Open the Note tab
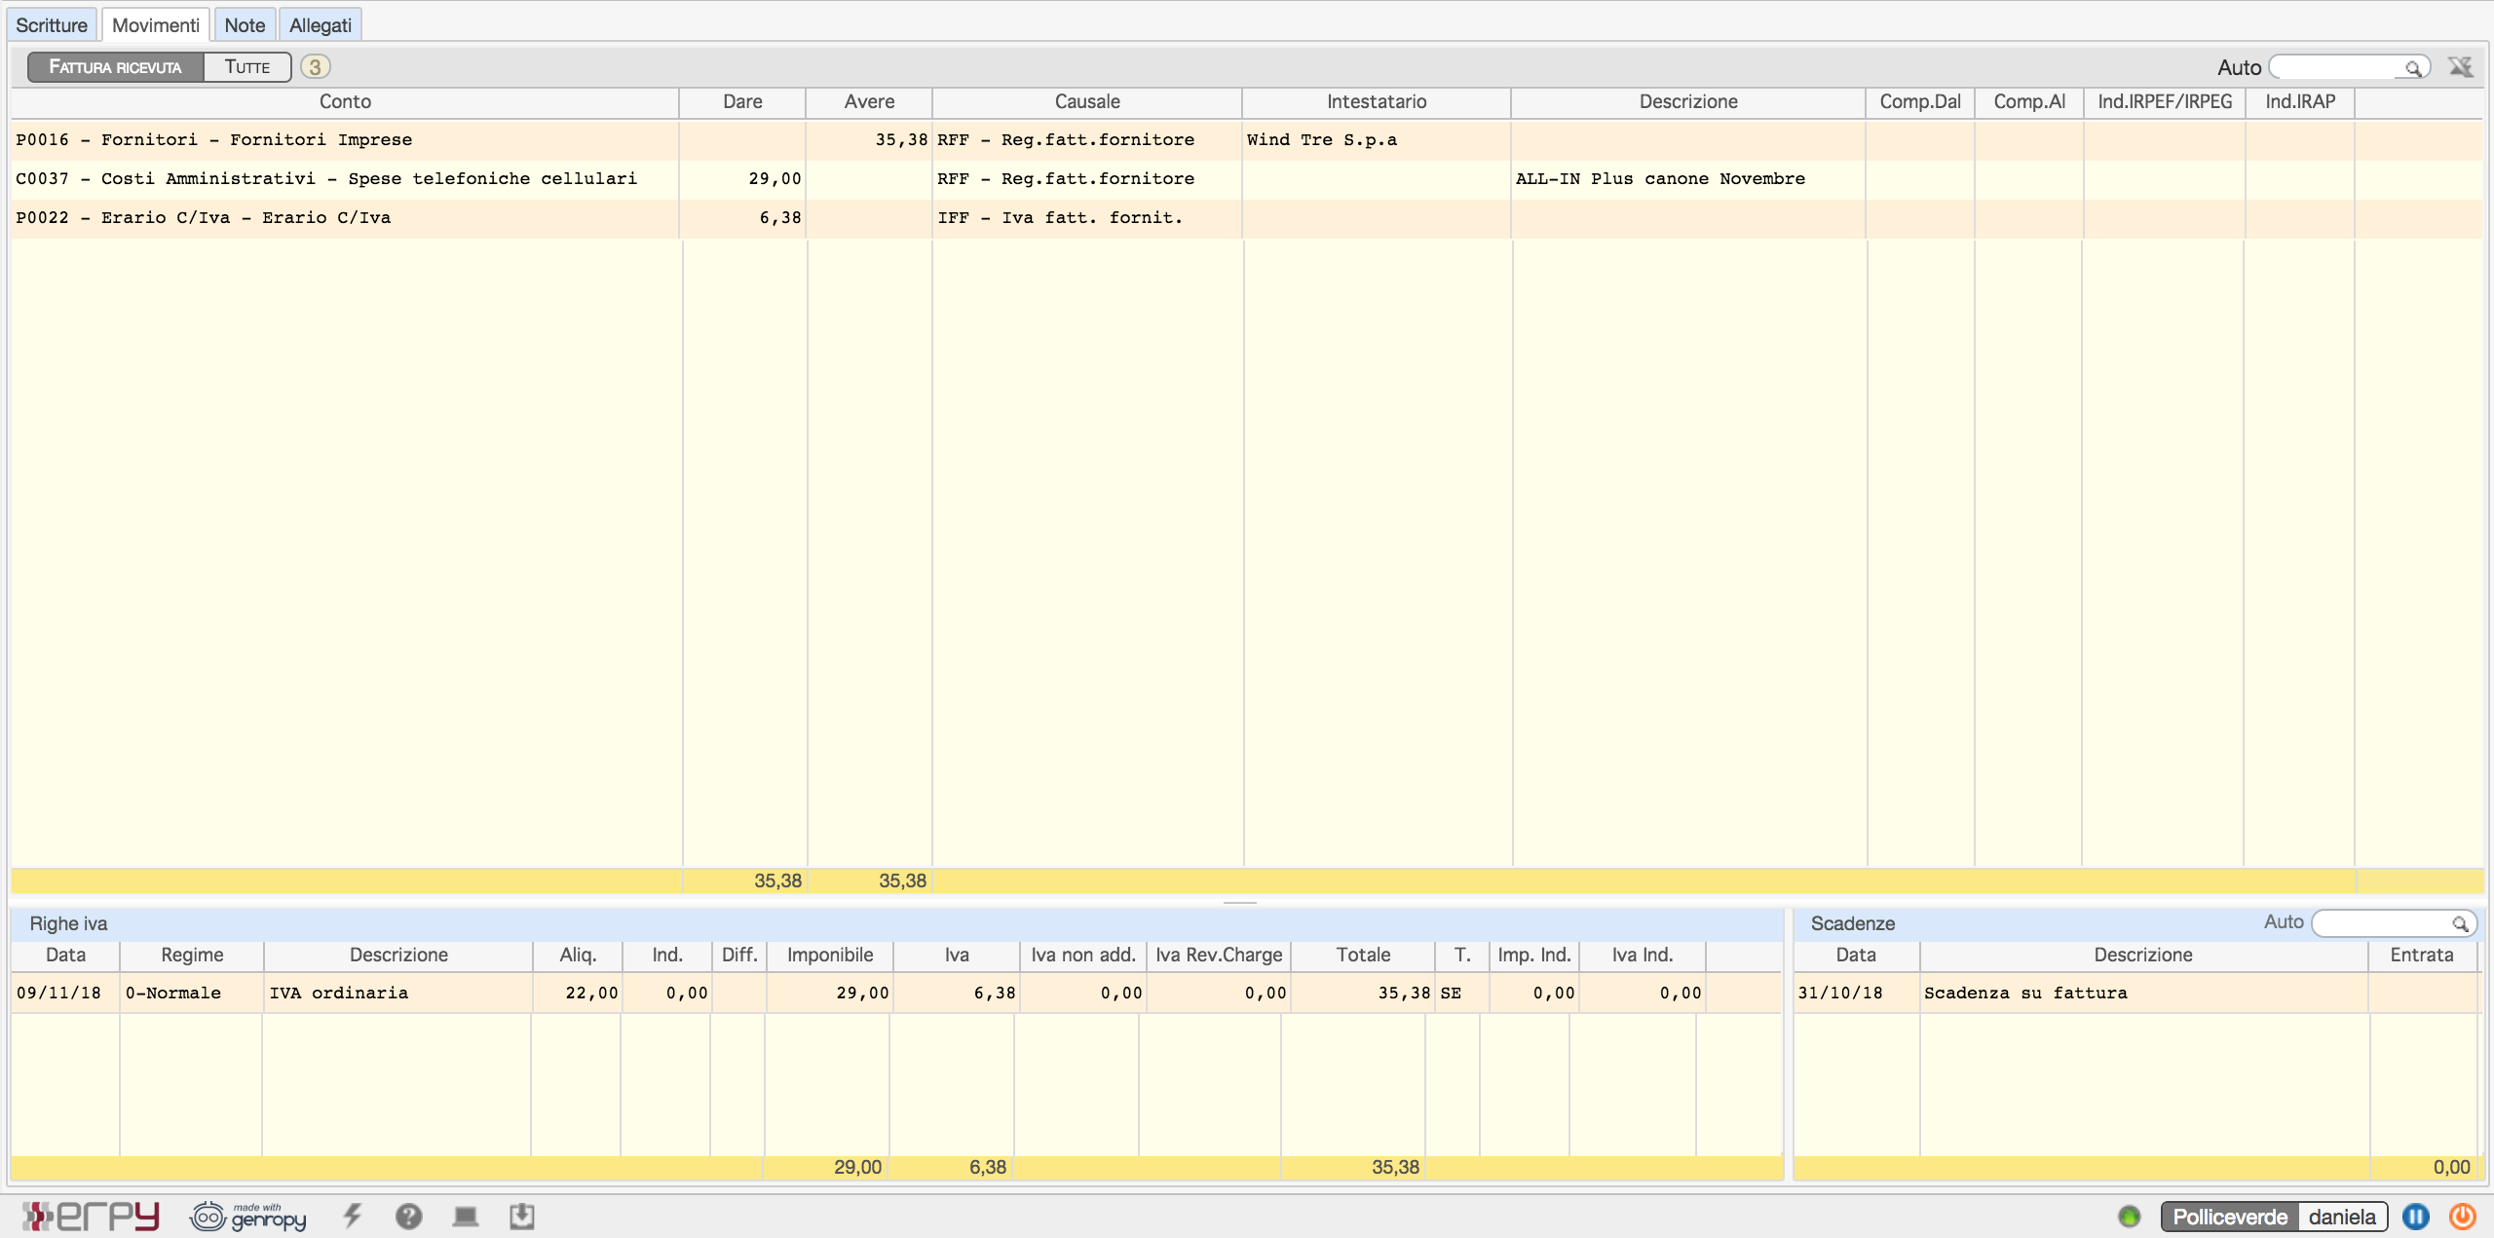 (245, 25)
